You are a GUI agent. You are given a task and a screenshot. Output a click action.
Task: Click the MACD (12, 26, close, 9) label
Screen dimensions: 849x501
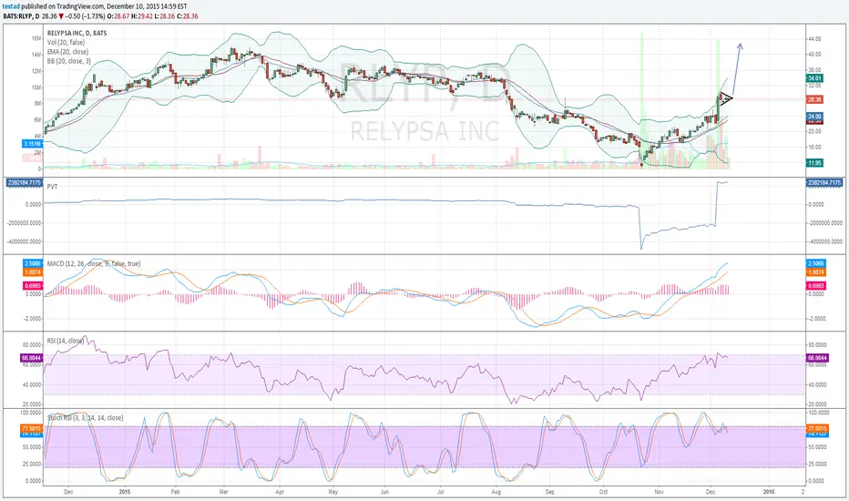click(x=94, y=264)
